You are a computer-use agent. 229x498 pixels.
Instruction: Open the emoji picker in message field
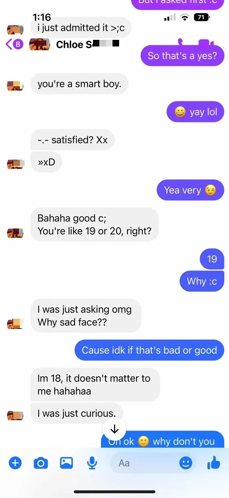tap(186, 463)
